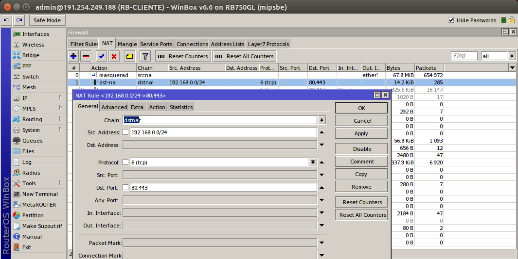Add a new NAT rule with plus icon
The width and height of the screenshot is (518, 259).
(x=73, y=56)
